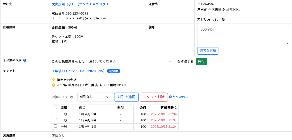
Task: Click the 東京都 千代田区 永田町1-1-1 address
Action: 219,9
